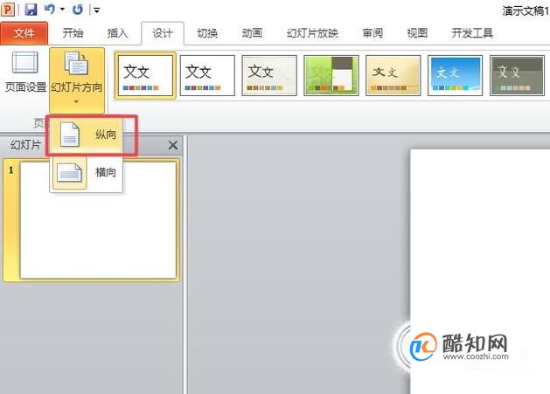Image resolution: width=550 pixels, height=394 pixels.
Task: Open the 动画 tab
Action: [x=252, y=33]
